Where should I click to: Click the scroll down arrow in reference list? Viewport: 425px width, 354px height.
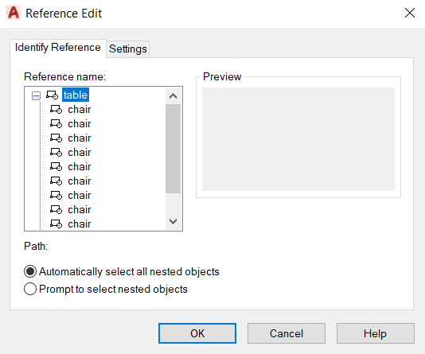click(173, 221)
